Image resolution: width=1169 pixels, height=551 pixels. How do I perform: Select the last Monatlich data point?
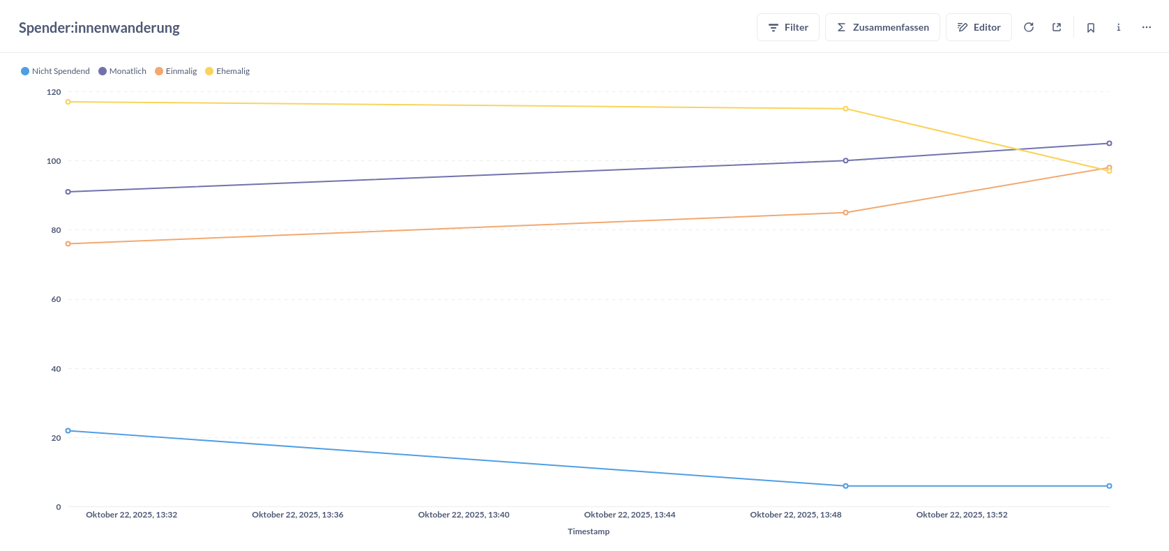click(x=1110, y=143)
